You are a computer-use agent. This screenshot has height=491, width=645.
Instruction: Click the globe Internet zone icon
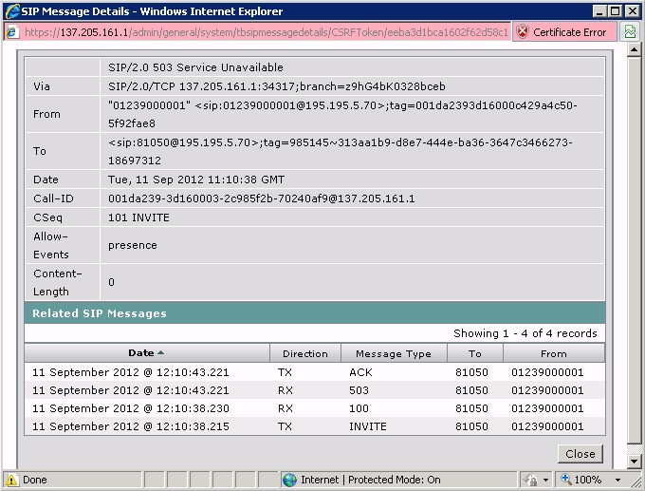click(x=289, y=480)
